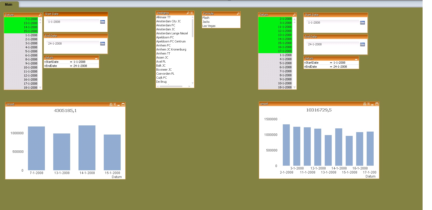Click scroll-up arrow of Vestiging list
This screenshot has height=210, width=432.
point(192,17)
